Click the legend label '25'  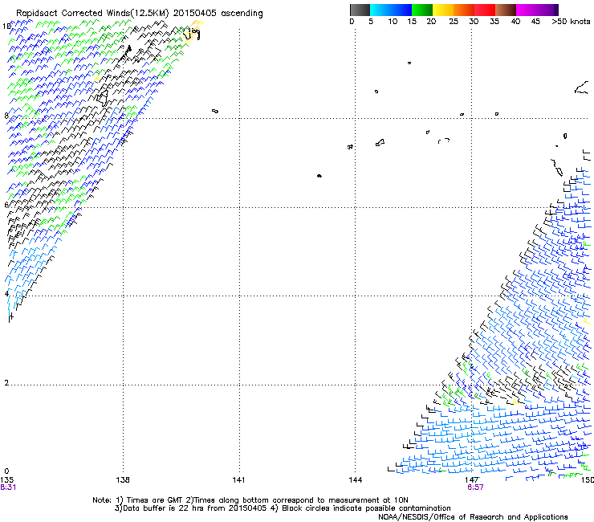454,21
